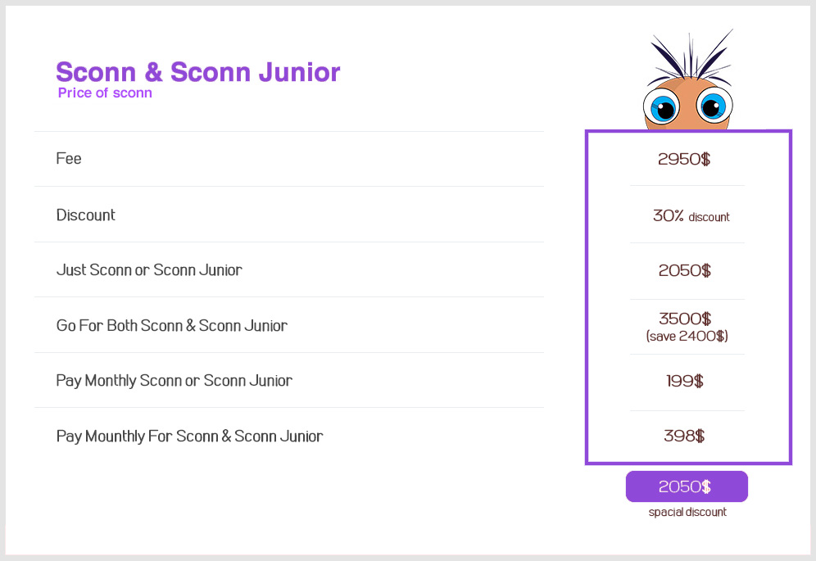The image size is (816, 561).
Task: Select Pay Mounthly For Sconn & Sconn Junior
Action: pyautogui.click(x=189, y=436)
